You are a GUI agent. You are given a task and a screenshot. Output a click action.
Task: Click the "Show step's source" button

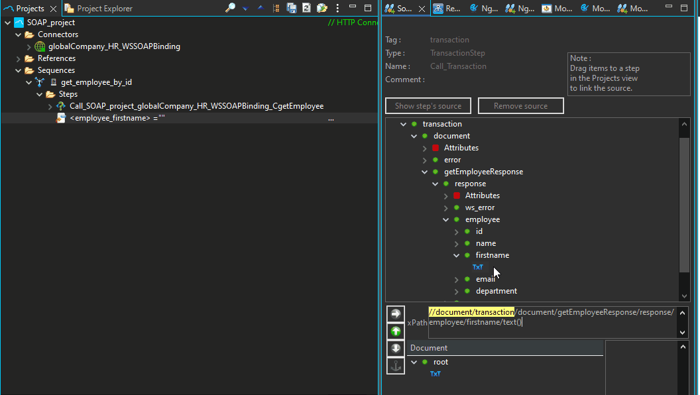[x=428, y=105]
